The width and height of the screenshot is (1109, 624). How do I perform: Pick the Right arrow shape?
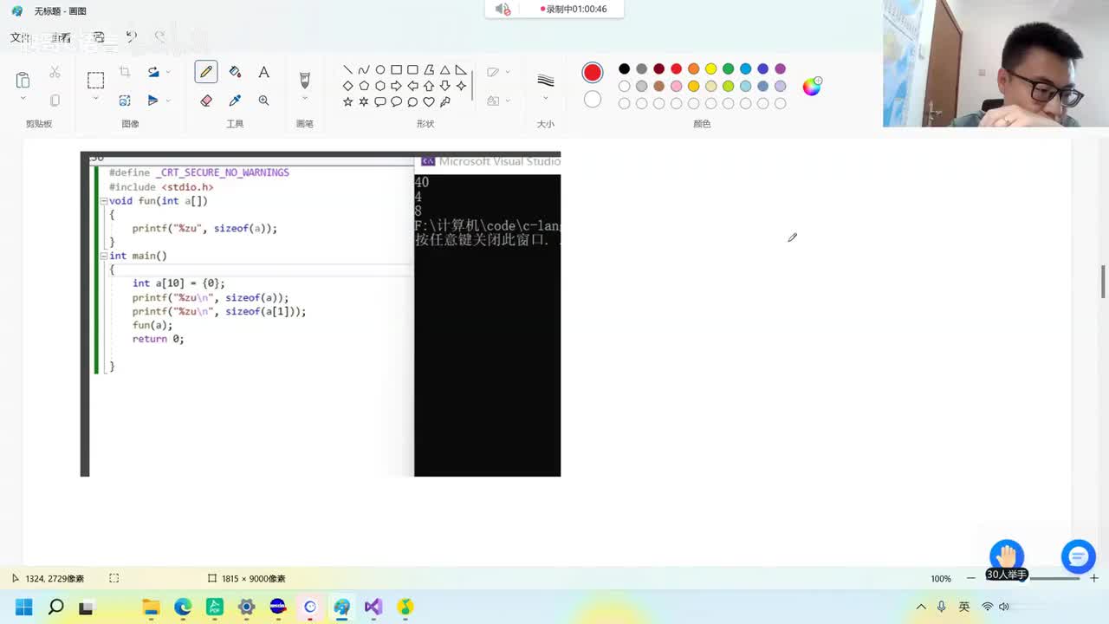396,86
